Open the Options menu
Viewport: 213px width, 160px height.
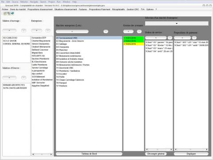[150, 9]
